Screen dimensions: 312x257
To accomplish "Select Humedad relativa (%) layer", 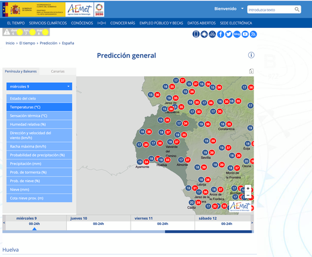I will pos(39,124).
